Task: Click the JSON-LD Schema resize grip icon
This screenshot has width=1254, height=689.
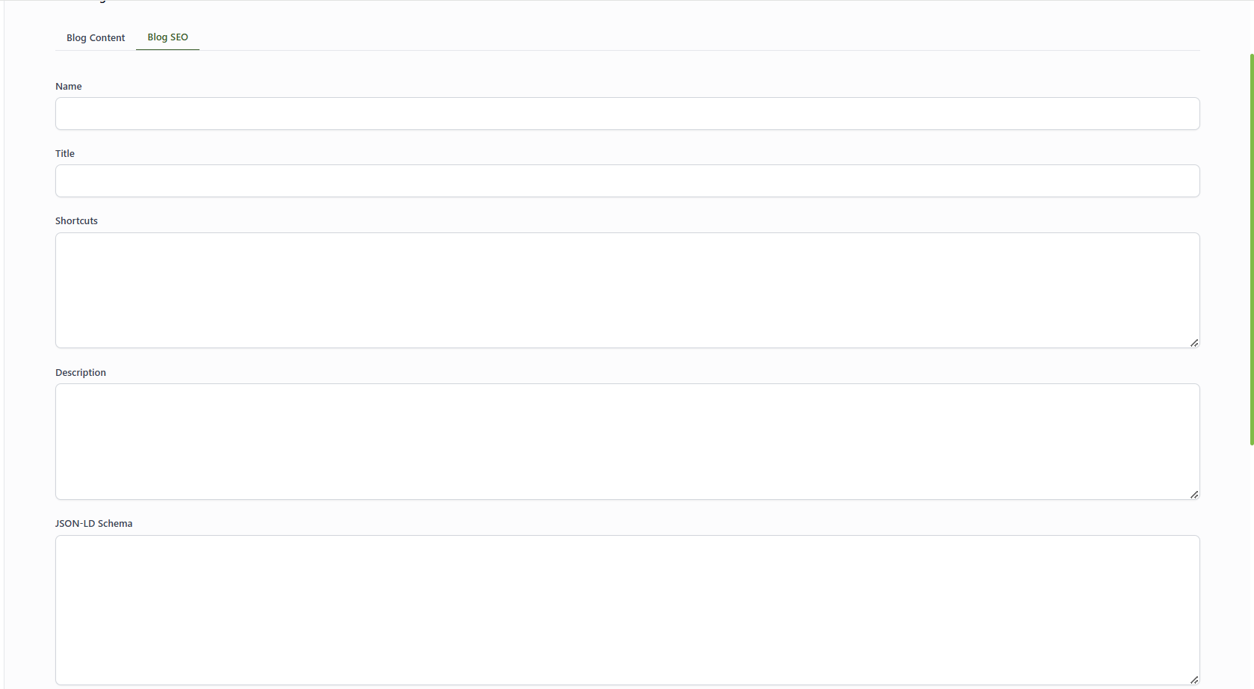Action: click(1194, 680)
